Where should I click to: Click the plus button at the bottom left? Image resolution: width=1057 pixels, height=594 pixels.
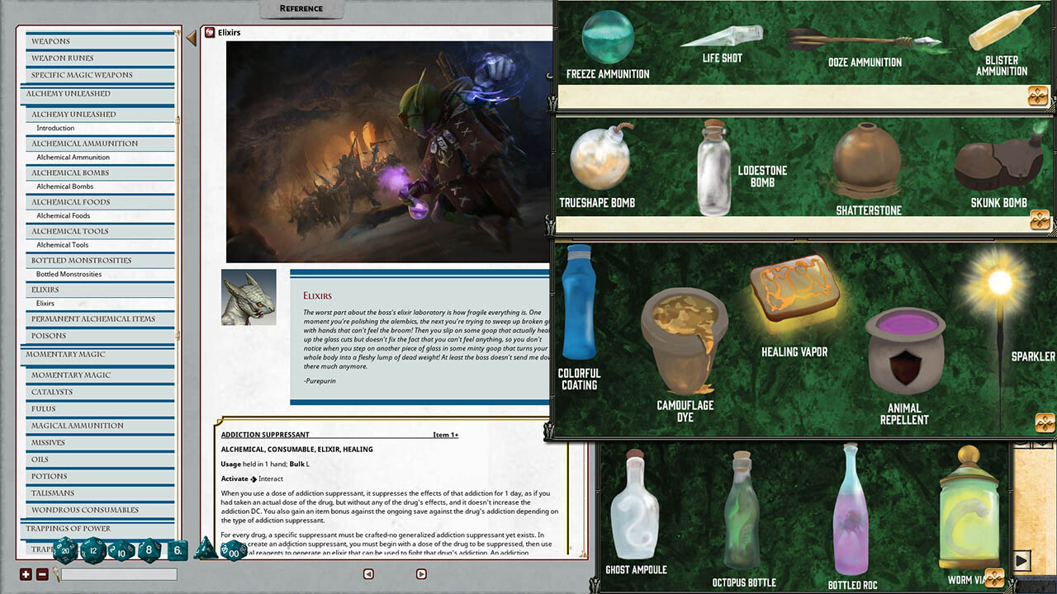(25, 574)
